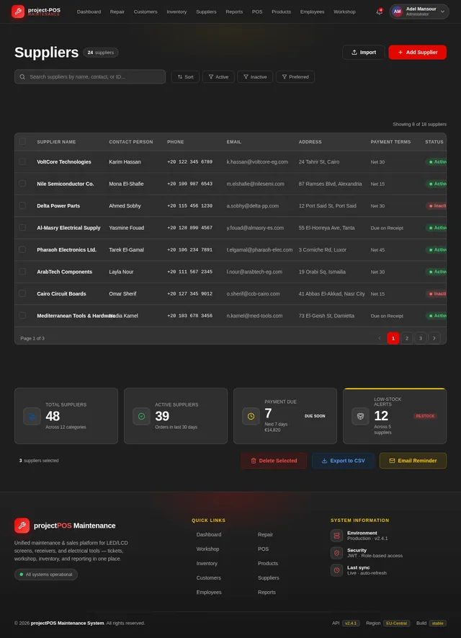
Task: Click the All systems operational status pill
Action: coord(46,575)
